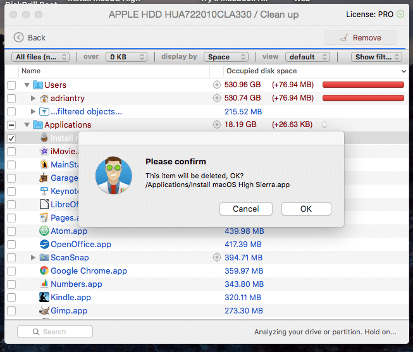413x352 pixels.
Task: Click the Users folder icon
Action: tap(38, 85)
